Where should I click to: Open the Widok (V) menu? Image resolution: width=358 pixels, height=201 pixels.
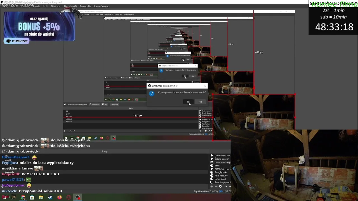pyautogui.click(x=25, y=6)
